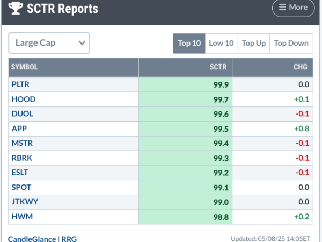This screenshot has height=242, width=322.
Task: Click the 99.6 SCTR value for DUOL
Action: 221,114
